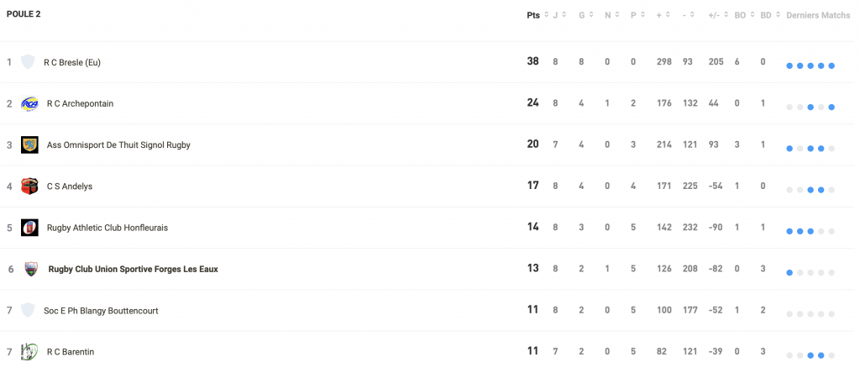This screenshot has height=378, width=860.
Task: Open the R C Bresle (Eu) team link
Action: [x=72, y=62]
